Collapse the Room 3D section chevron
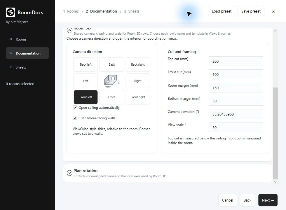The image size is (286, 210). tap(69, 30)
